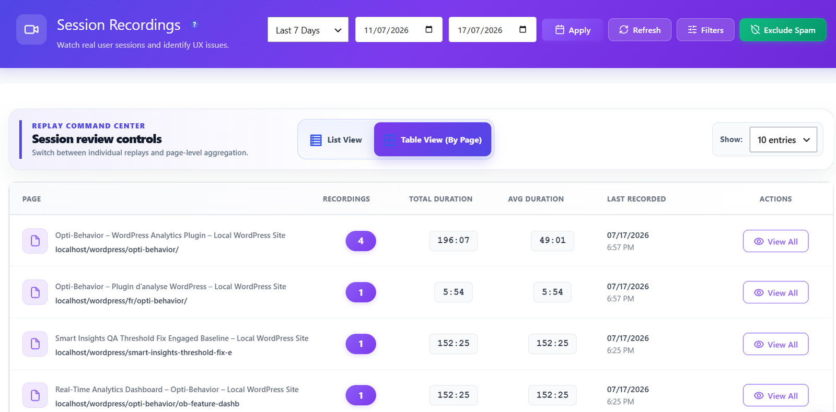This screenshot has height=412, width=836.
Task: Switch to List View
Action: [x=336, y=139]
